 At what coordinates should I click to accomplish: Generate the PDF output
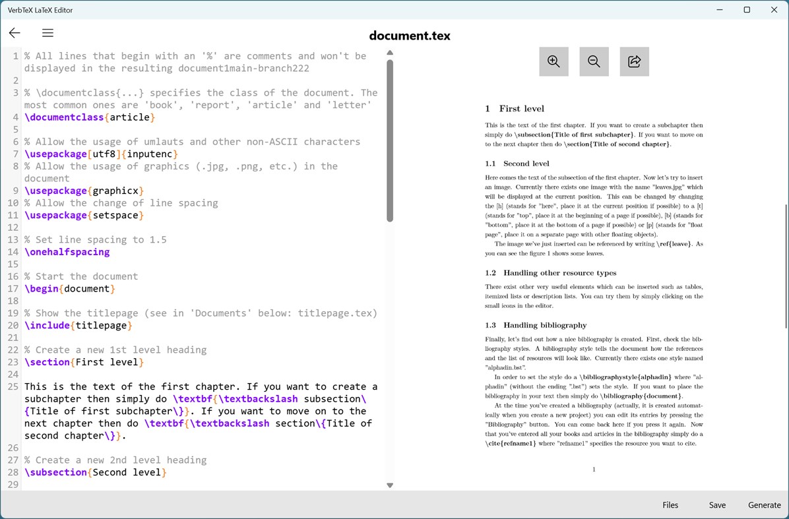764,504
